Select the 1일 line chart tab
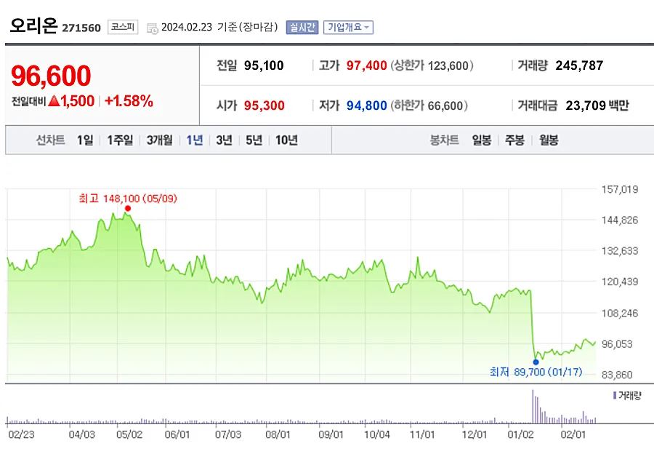The height and width of the screenshot is (454, 654). pos(85,140)
